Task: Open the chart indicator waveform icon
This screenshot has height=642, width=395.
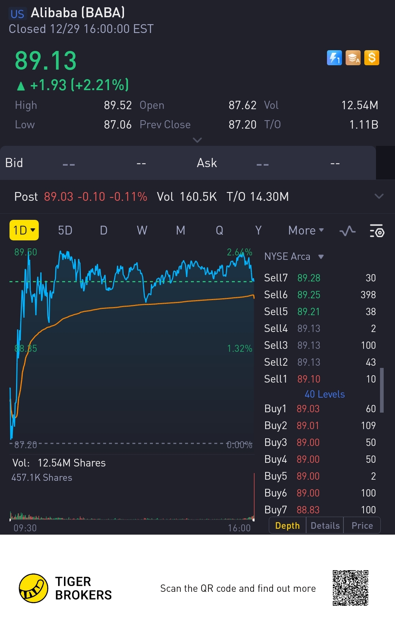Action: pyautogui.click(x=347, y=231)
